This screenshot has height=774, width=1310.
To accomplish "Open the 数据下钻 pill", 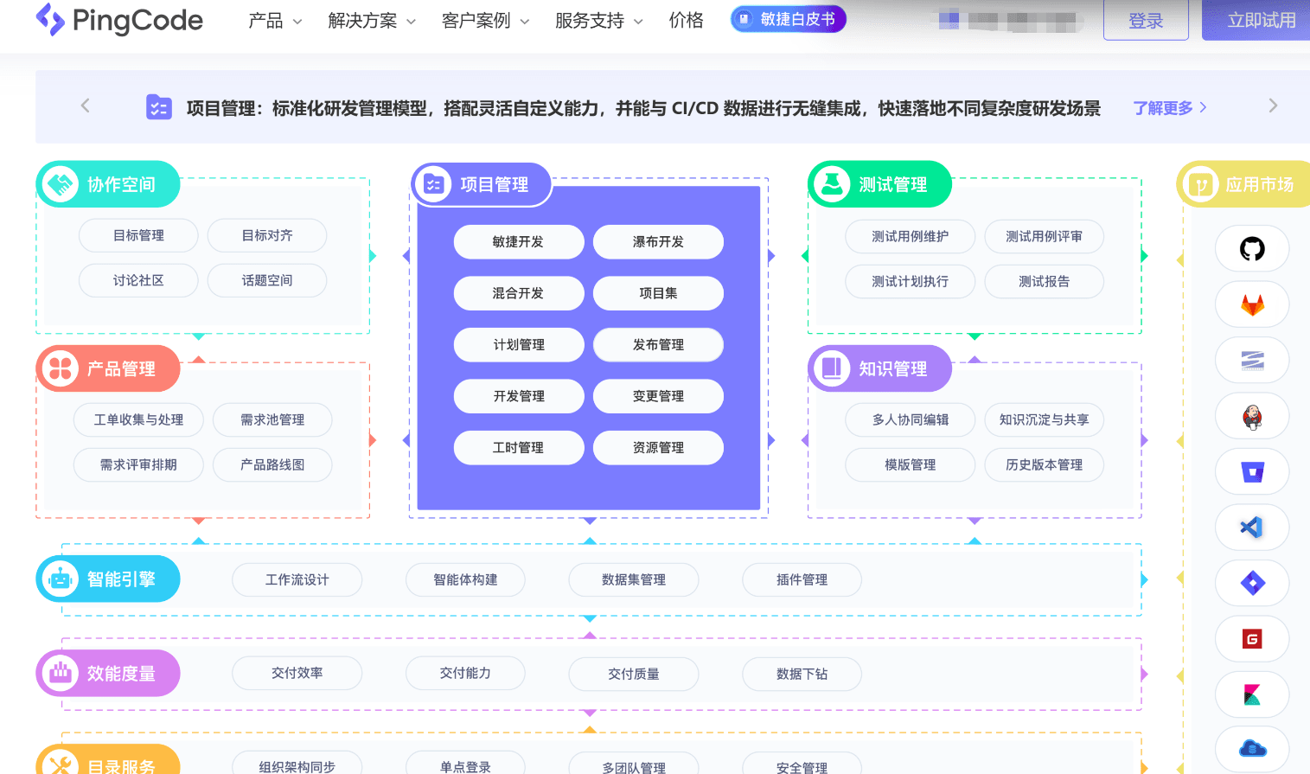I will click(x=802, y=674).
